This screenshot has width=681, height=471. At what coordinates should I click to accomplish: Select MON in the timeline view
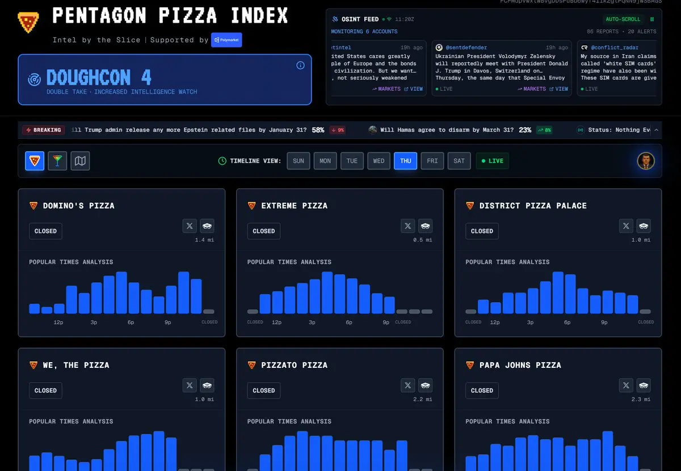tap(325, 161)
